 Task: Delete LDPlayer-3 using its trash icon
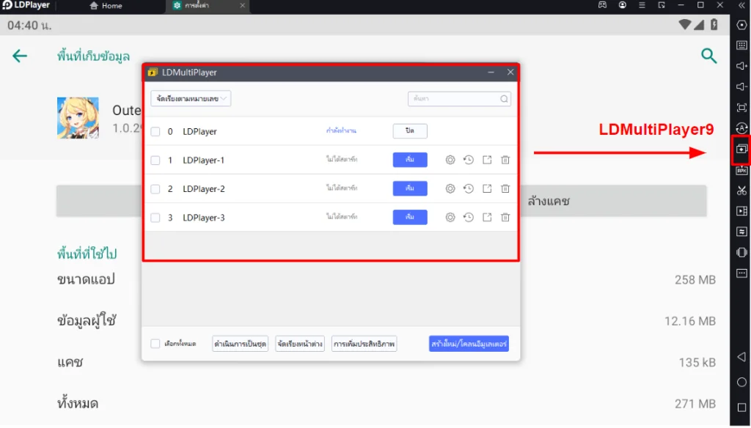505,218
